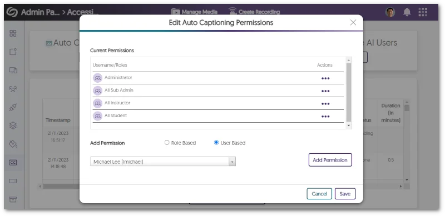Click the integrations plug sidebar icon
The image size is (445, 216).
[x=13, y=107]
